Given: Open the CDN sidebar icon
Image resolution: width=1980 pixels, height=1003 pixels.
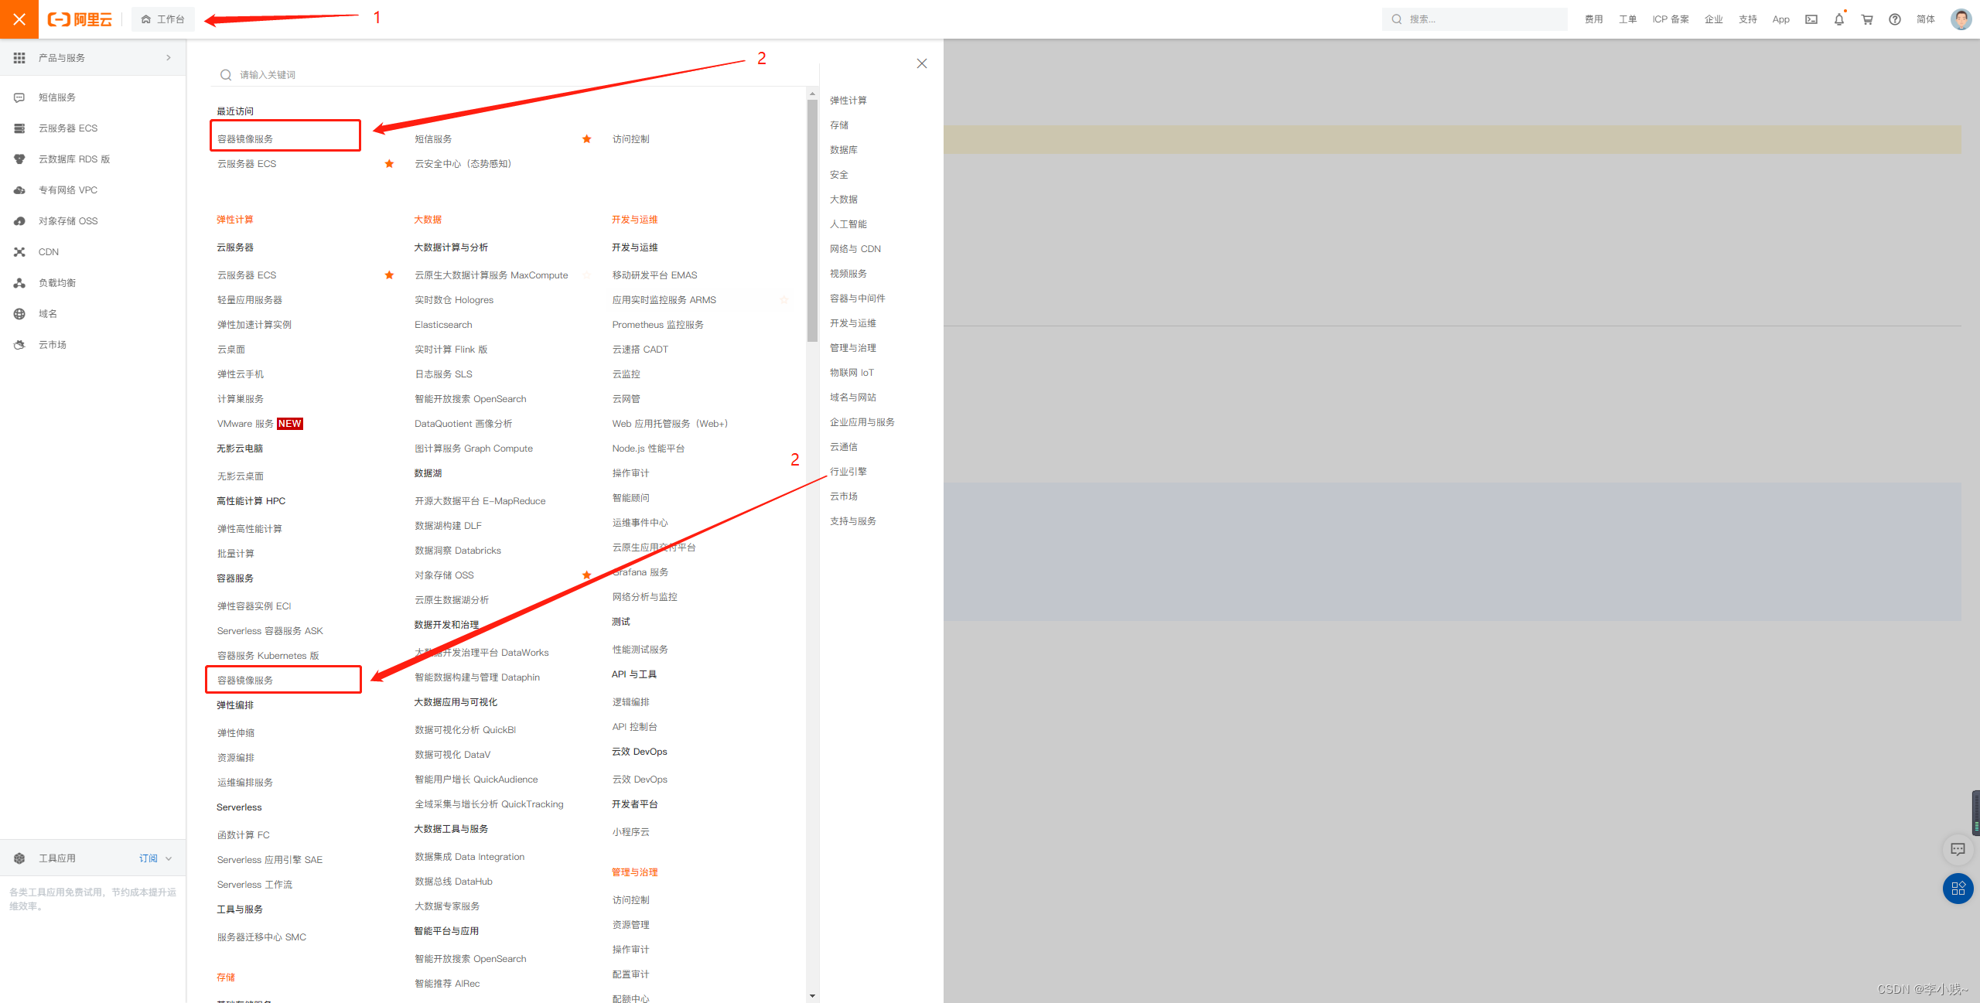Looking at the screenshot, I should tap(19, 252).
